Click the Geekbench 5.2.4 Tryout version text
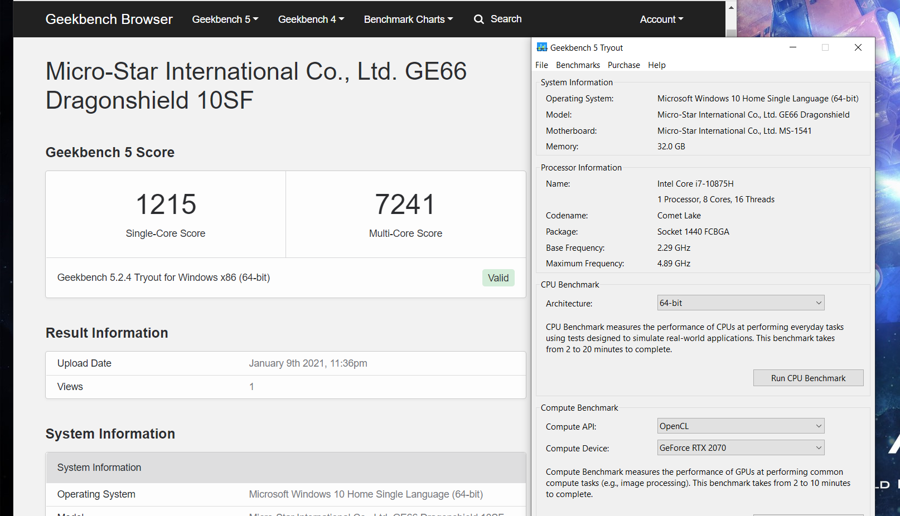900x516 pixels. click(x=163, y=278)
